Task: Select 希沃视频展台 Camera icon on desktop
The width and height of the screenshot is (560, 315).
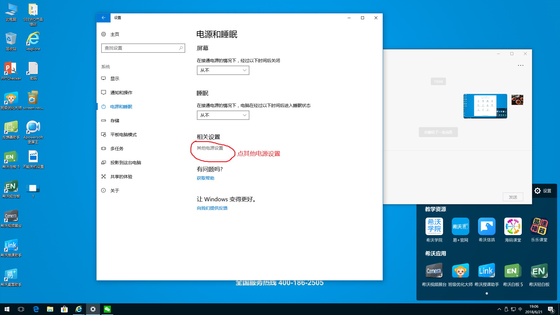Action: pos(11,218)
